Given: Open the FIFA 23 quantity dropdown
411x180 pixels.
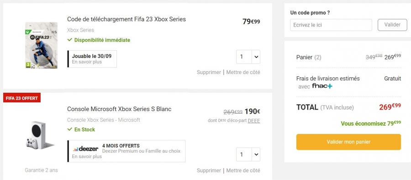Looking at the screenshot, I should coord(248,57).
